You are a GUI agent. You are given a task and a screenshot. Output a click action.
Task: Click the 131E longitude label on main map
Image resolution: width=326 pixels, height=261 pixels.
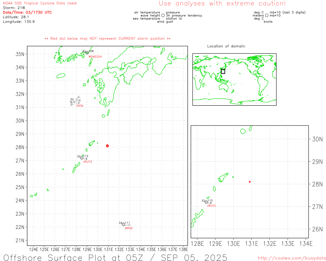point(108,249)
